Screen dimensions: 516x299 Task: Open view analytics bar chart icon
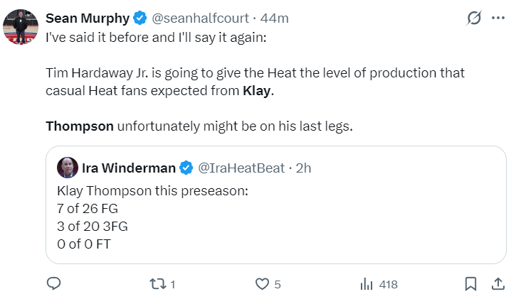coord(367,284)
